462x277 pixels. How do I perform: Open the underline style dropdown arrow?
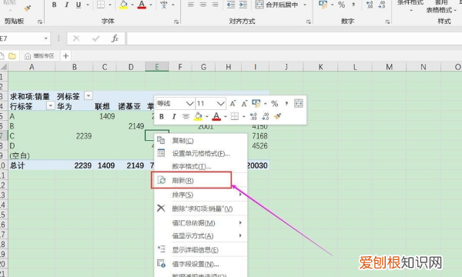(x=88, y=5)
